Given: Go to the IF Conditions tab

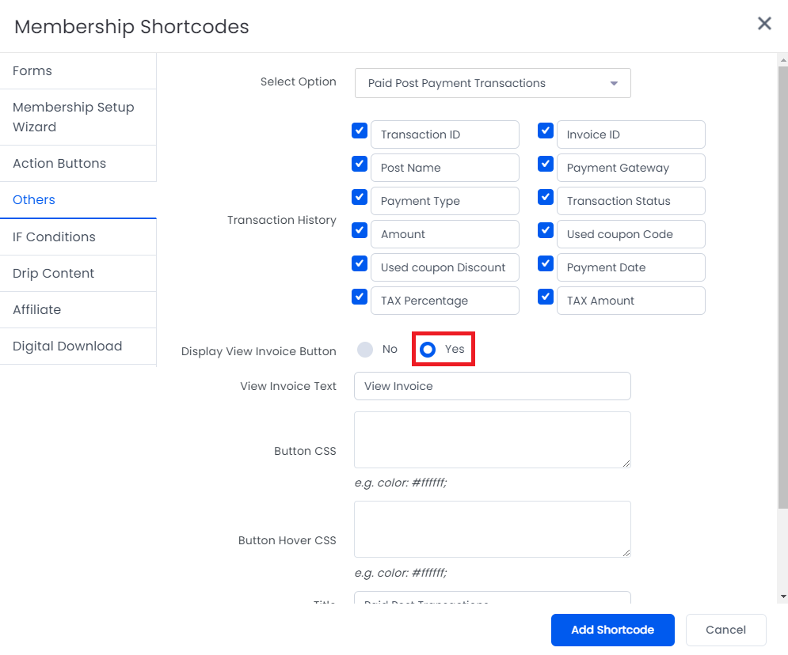Looking at the screenshot, I should [x=78, y=237].
